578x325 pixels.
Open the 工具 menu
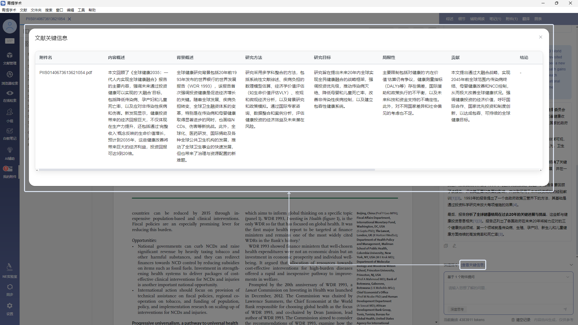(81, 10)
